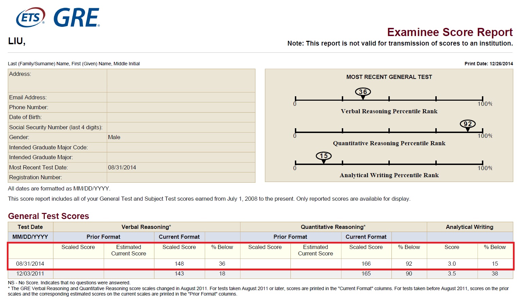Click the Email Address label
Screen dimensions: 518x301
point(28,97)
